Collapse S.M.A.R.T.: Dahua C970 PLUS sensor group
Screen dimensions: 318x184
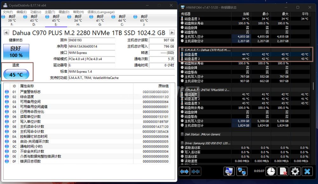(x=182, y=50)
